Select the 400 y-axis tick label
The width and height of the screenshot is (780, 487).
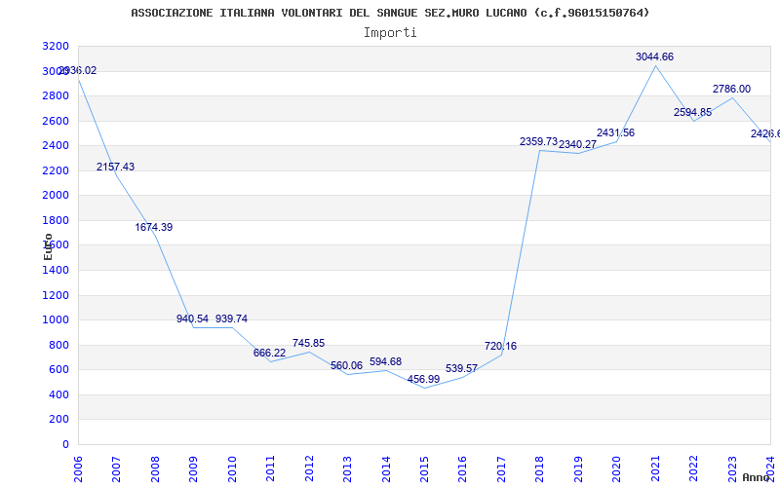[x=59, y=394]
